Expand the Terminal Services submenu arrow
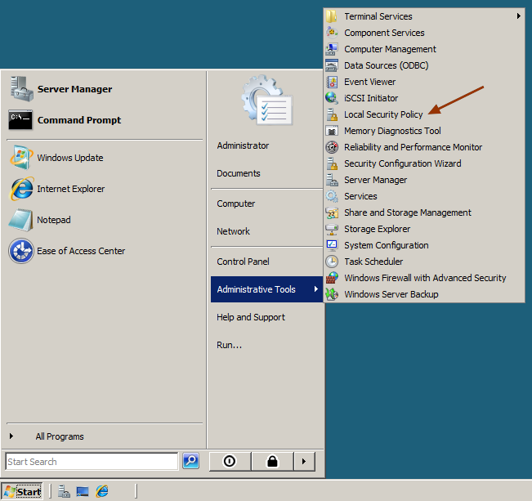532x501 pixels. click(x=518, y=16)
